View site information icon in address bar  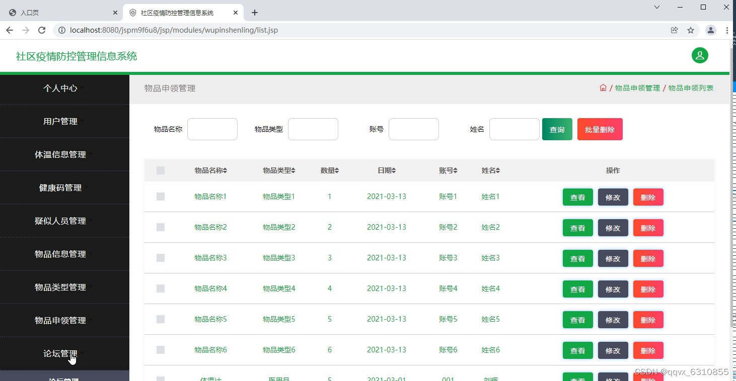coord(61,30)
